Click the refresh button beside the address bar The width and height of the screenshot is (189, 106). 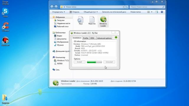pyautogui.click(x=127, y=7)
